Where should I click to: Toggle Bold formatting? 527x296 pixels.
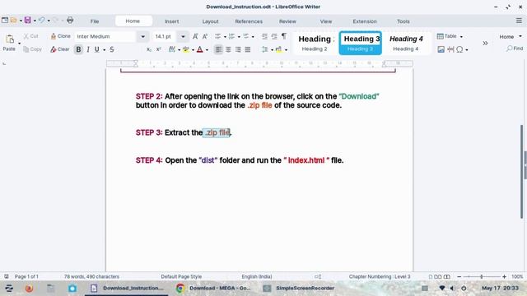(x=78, y=49)
